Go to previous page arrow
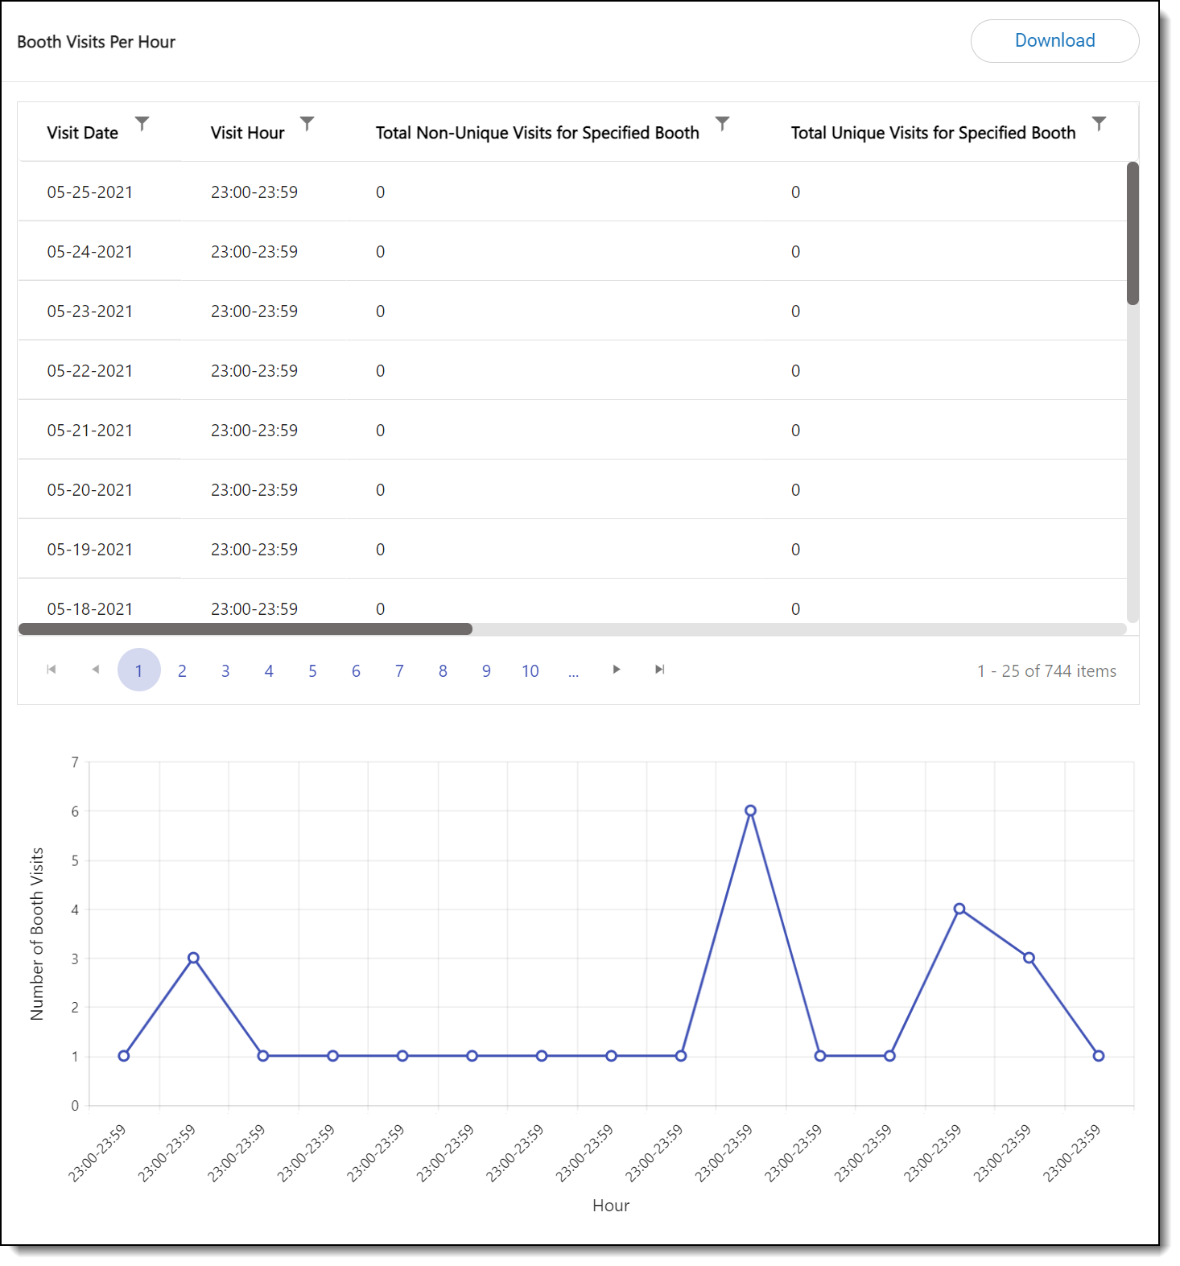This screenshot has width=1180, height=1266. 95,670
